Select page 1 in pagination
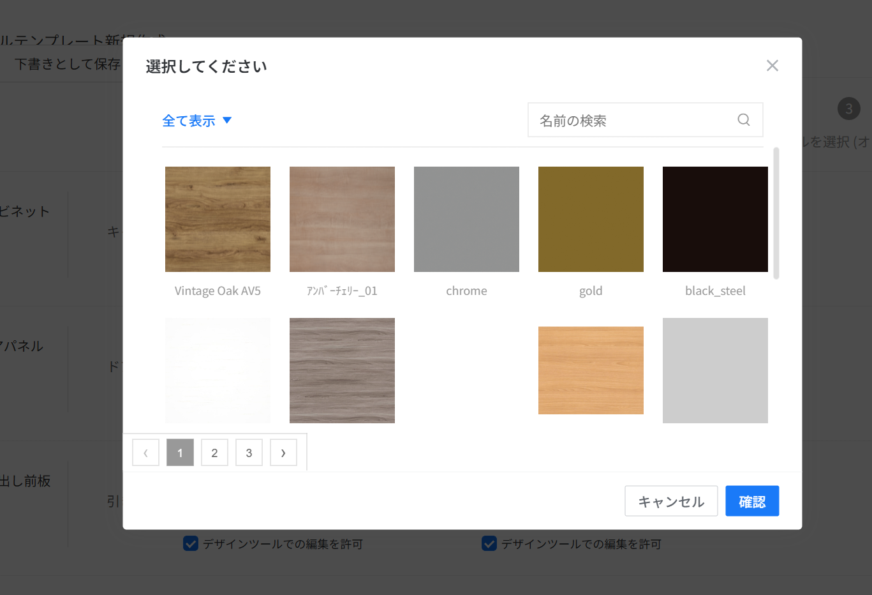Image resolution: width=872 pixels, height=595 pixels. point(180,453)
